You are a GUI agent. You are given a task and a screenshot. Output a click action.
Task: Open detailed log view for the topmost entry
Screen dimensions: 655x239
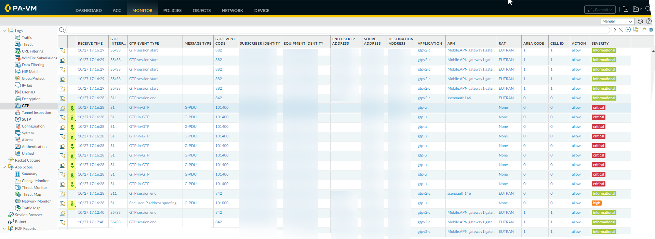pyautogui.click(x=62, y=51)
